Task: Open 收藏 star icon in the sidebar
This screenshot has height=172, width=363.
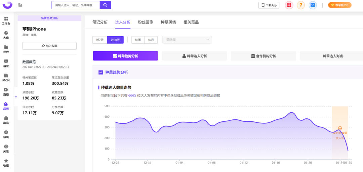Action: click(6, 163)
